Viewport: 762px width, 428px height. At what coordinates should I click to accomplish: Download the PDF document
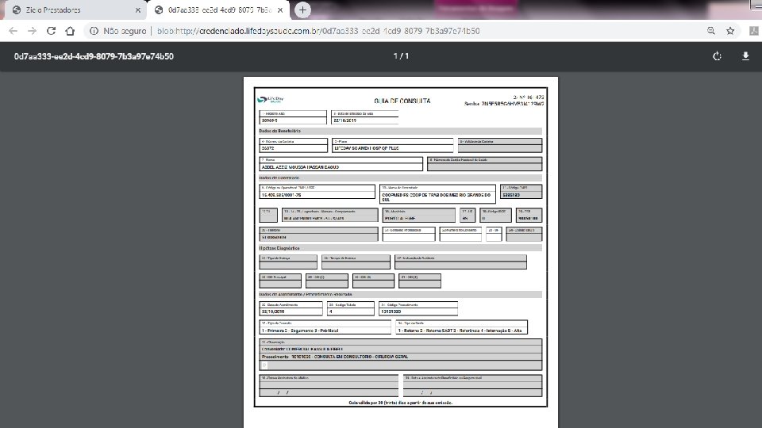745,56
